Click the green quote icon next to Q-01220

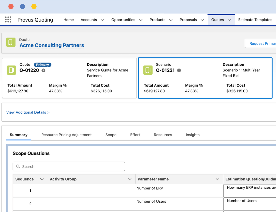[x=11, y=70]
